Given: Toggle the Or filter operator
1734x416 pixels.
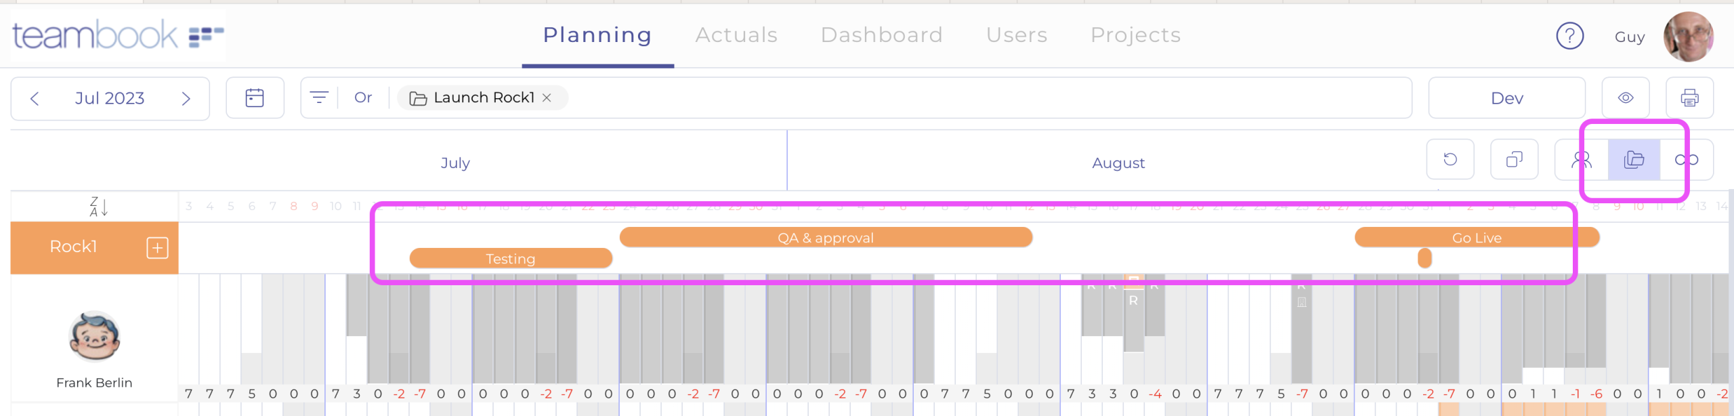Looking at the screenshot, I should tap(363, 98).
